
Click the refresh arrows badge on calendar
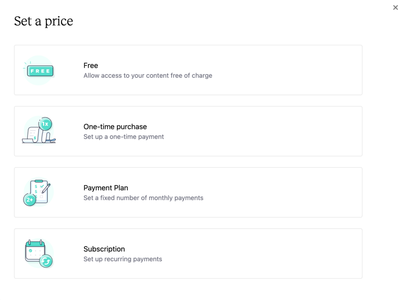coord(46,262)
